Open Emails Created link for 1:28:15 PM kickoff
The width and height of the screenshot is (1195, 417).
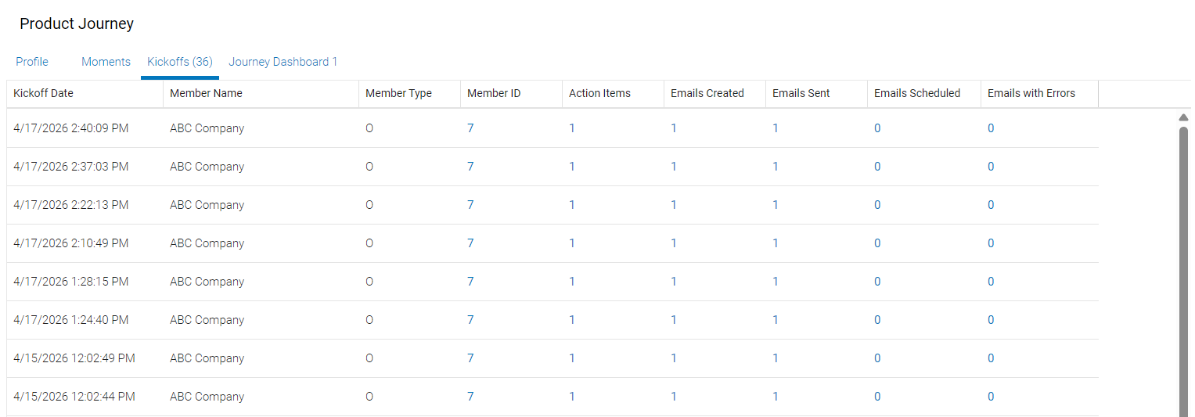[x=674, y=282]
